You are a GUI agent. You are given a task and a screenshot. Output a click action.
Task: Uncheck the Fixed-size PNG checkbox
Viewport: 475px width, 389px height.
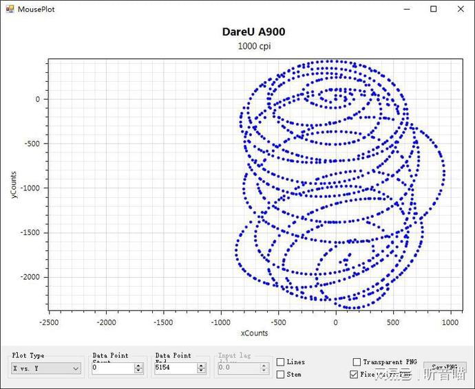point(354,375)
